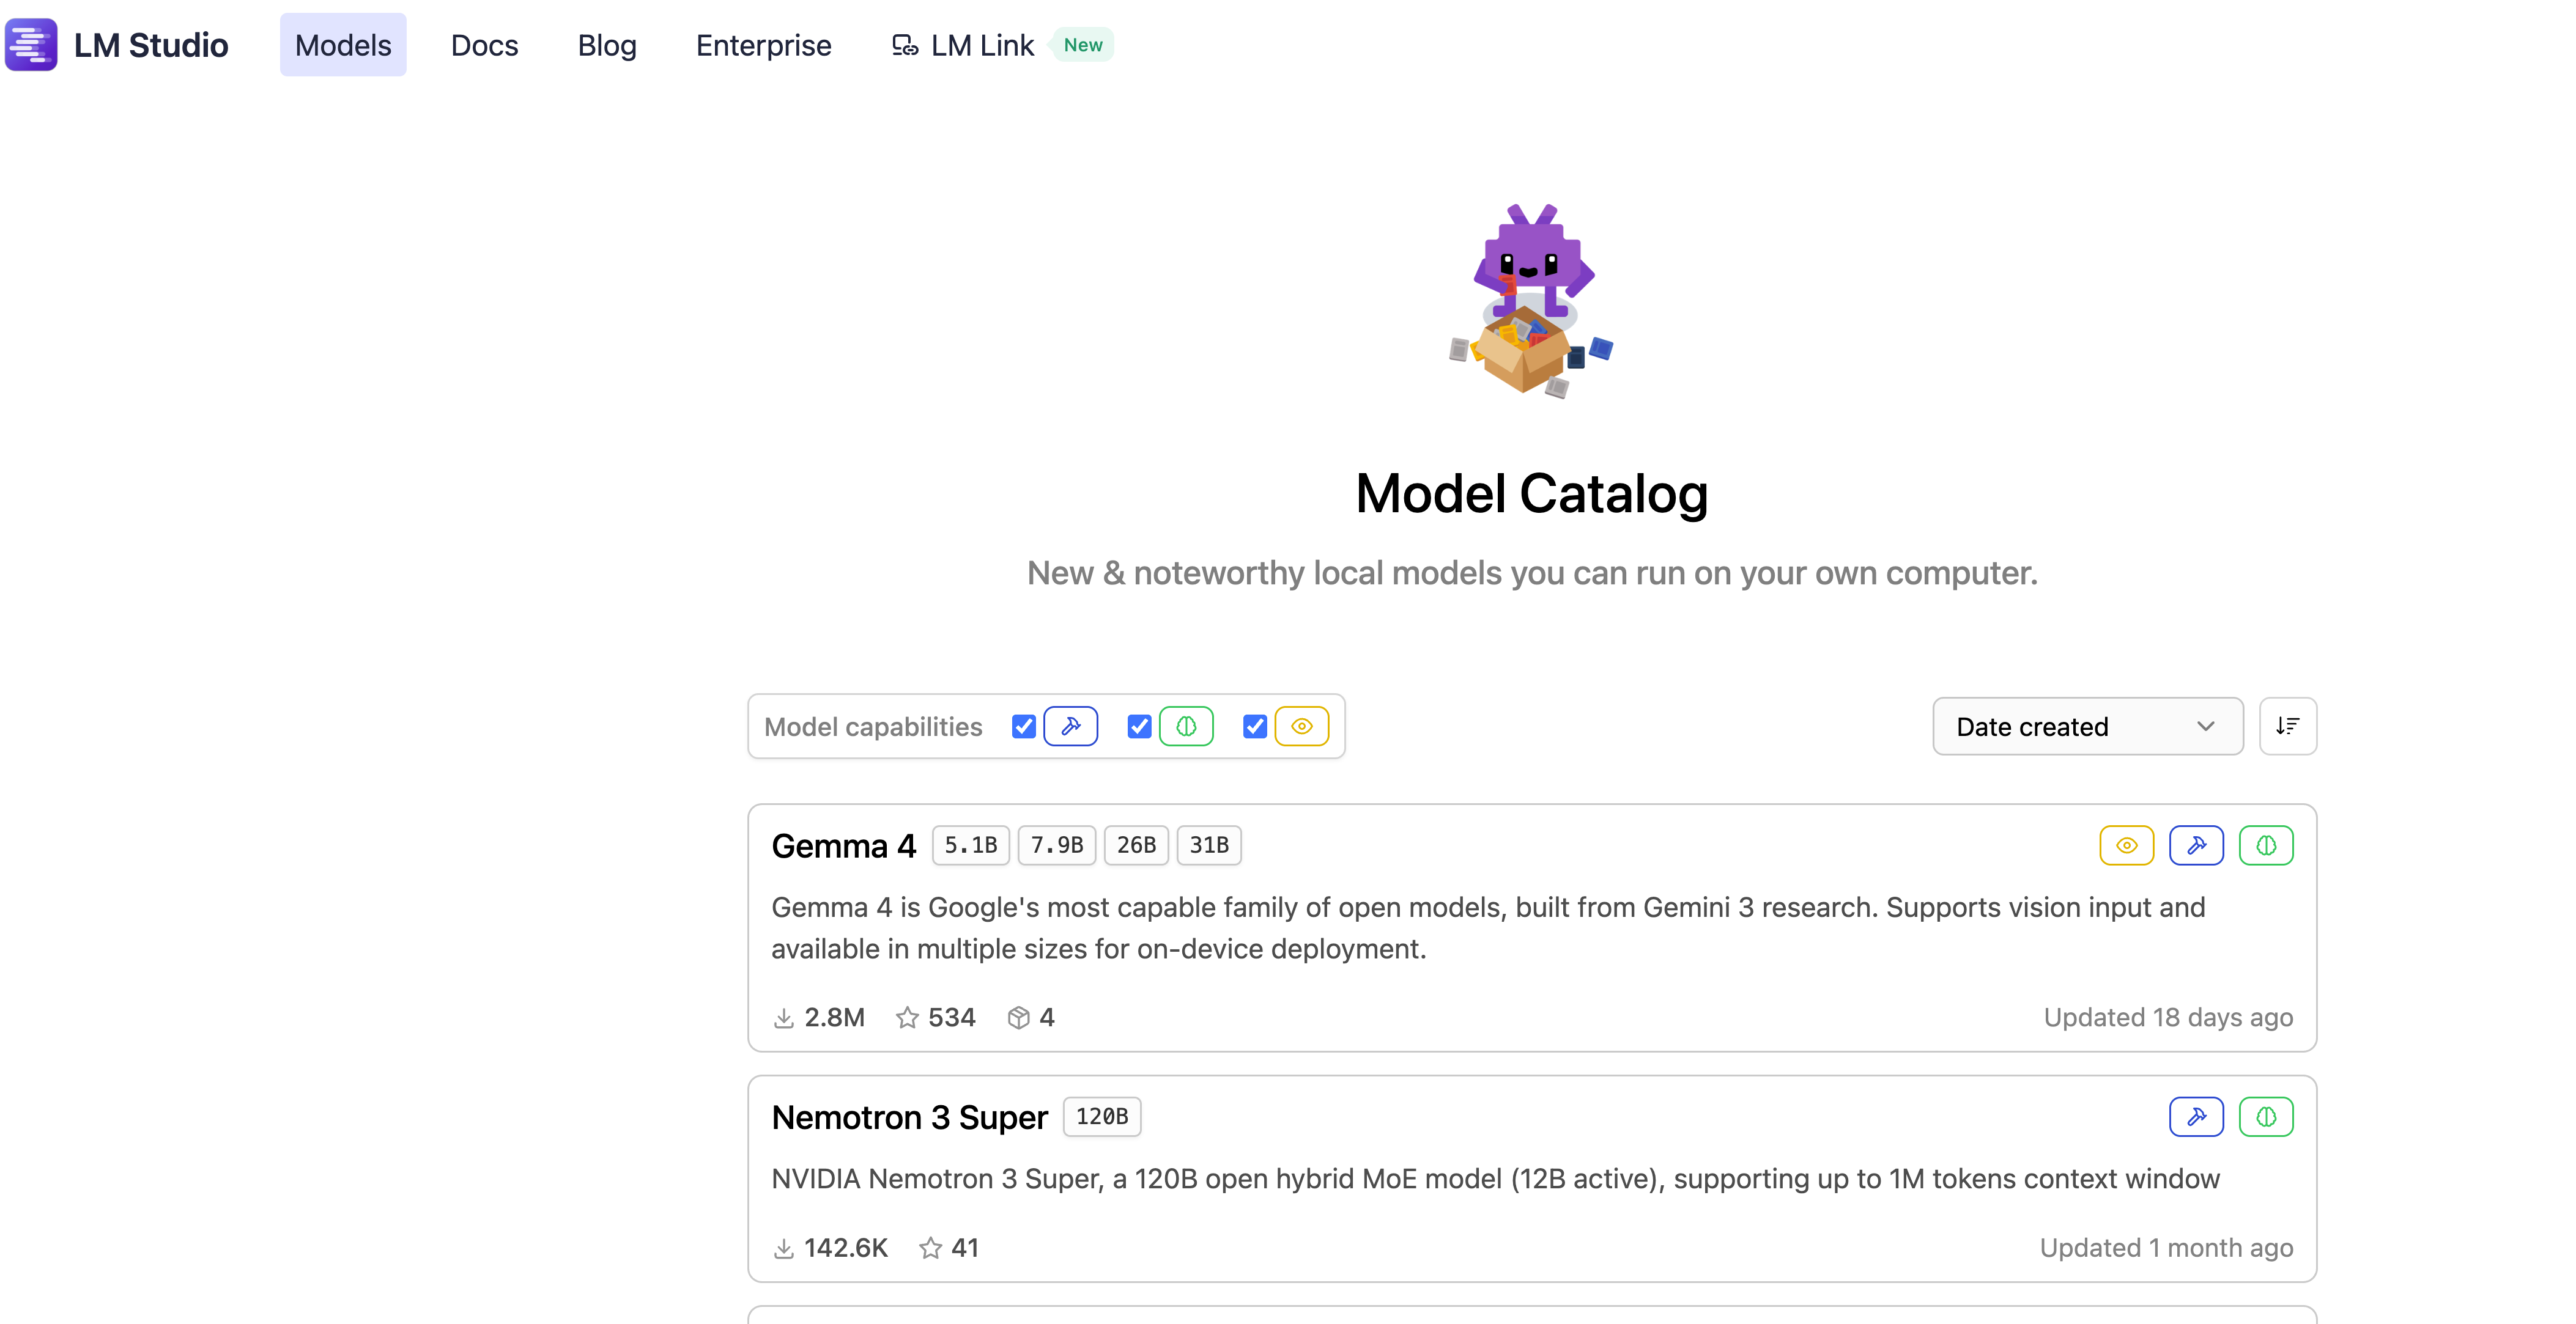Select the 120B size tag for Nemotron 3 Super

(x=1102, y=1116)
